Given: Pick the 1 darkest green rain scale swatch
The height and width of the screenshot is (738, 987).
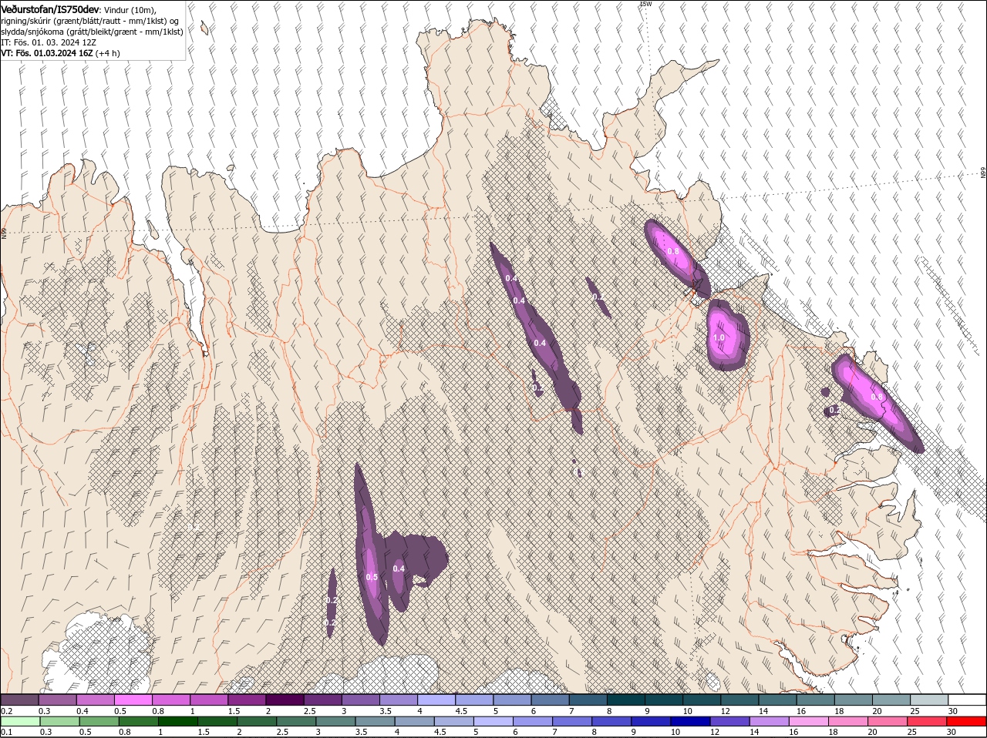Looking at the screenshot, I should click(178, 721).
